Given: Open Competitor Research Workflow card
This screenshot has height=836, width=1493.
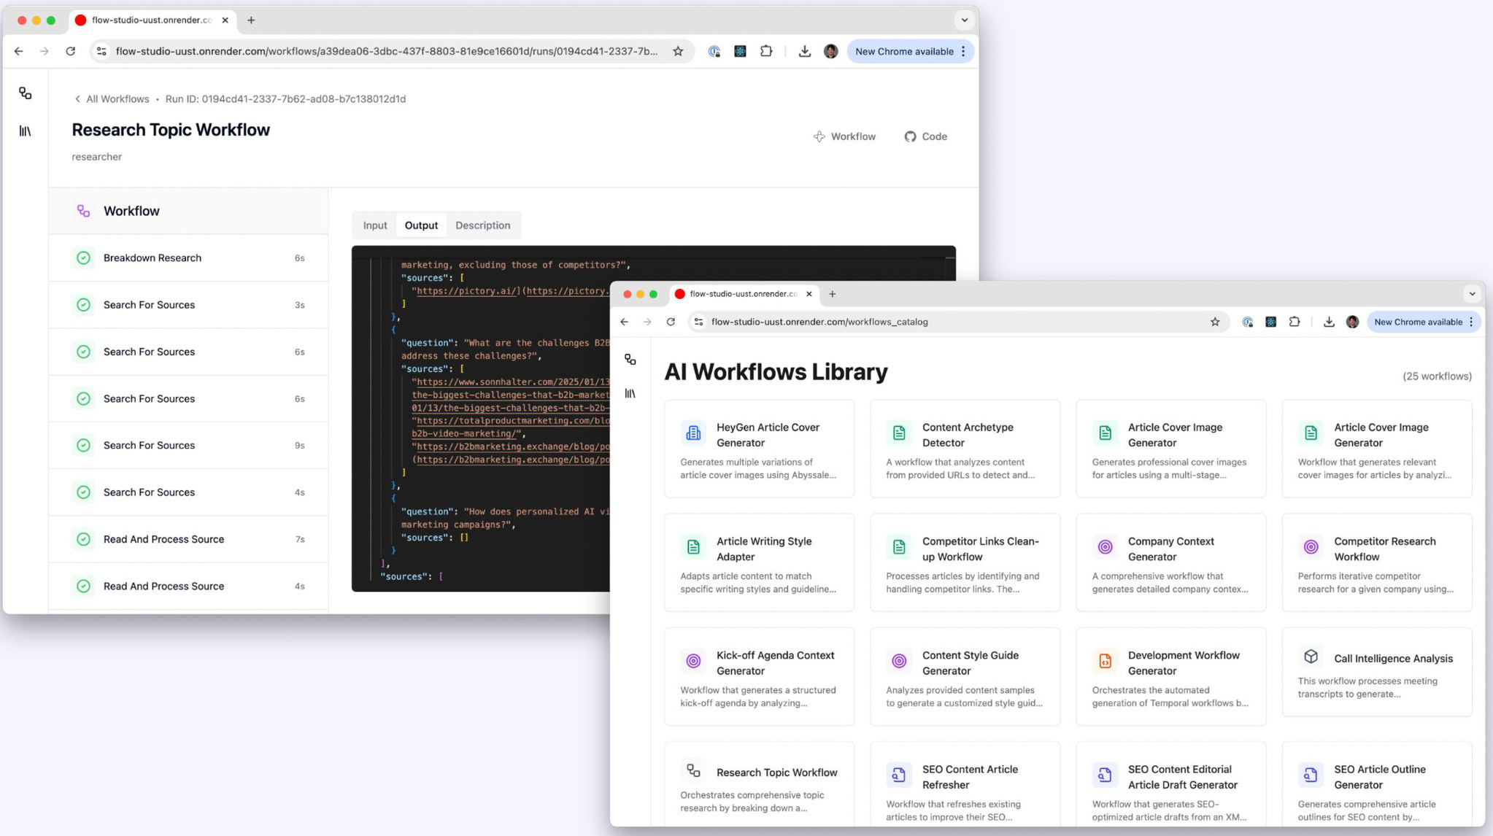Looking at the screenshot, I should click(1376, 562).
